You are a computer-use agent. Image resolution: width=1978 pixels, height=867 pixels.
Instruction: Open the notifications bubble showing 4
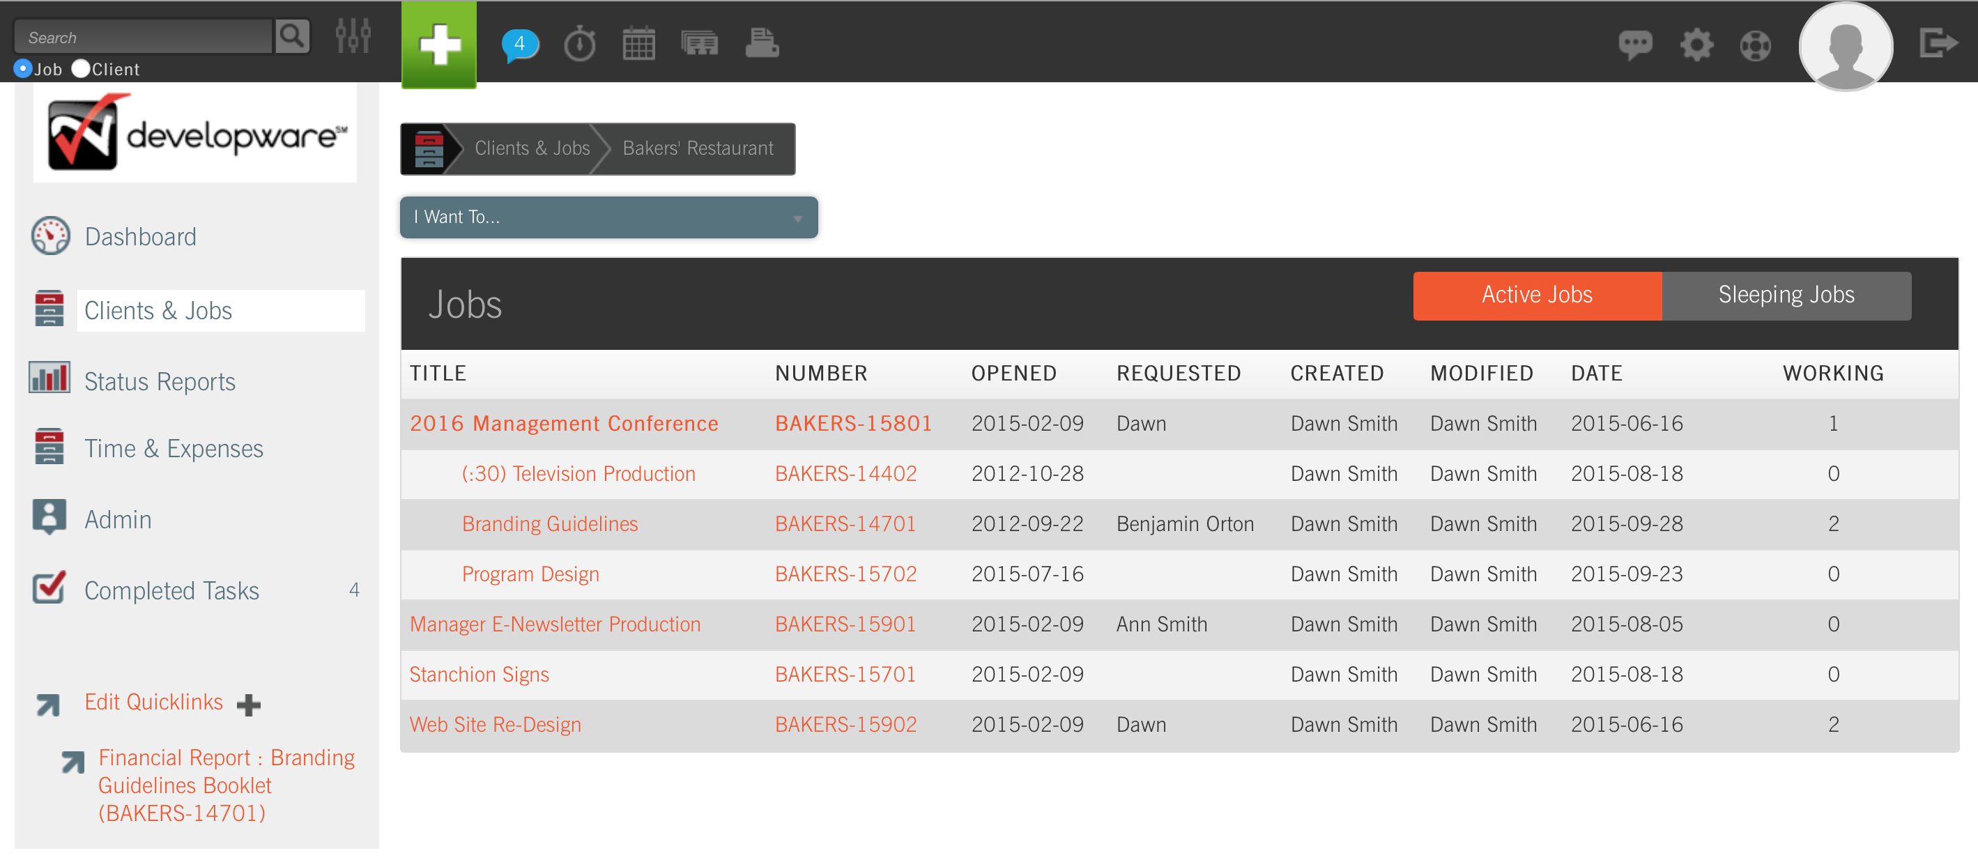click(x=520, y=44)
